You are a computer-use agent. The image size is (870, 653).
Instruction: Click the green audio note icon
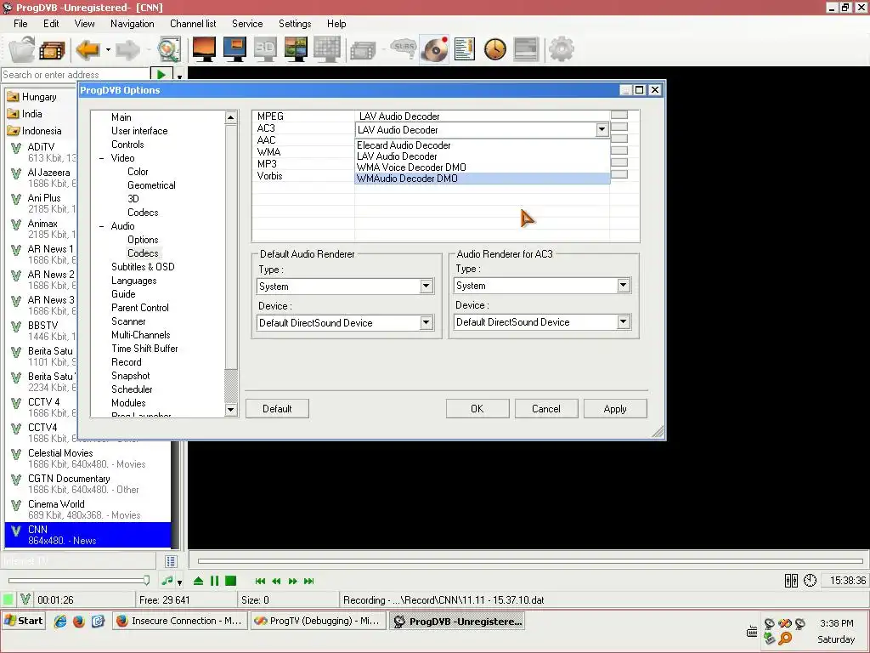coord(167,581)
